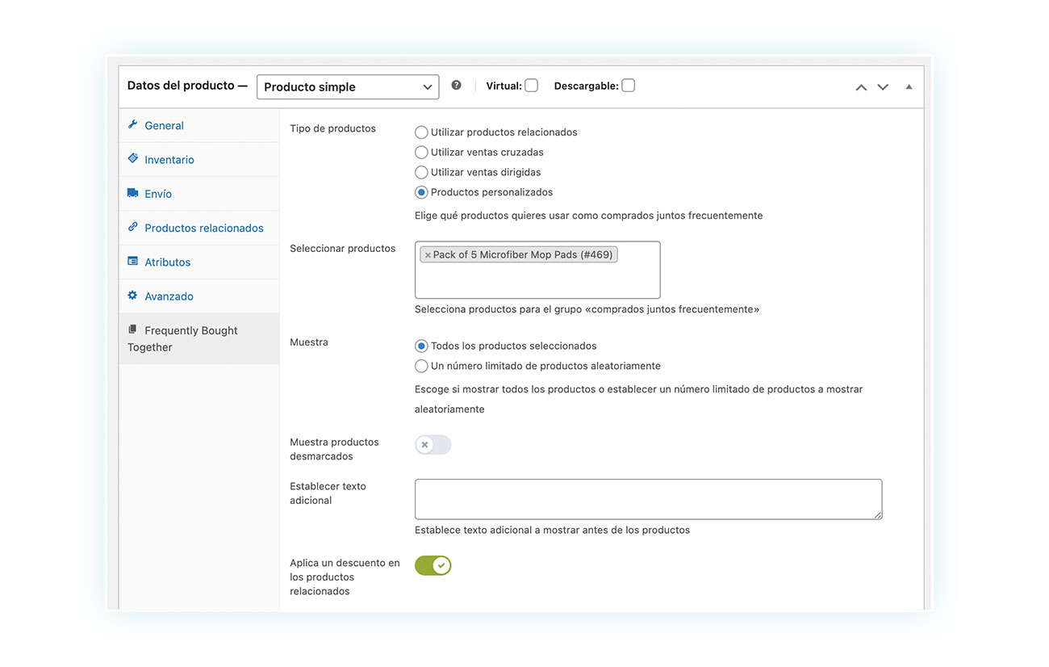Select Todos los productos seleccionados option

point(421,346)
